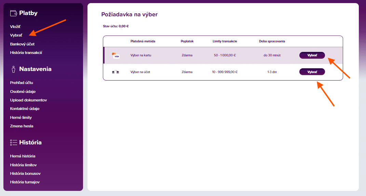Click the Doba spracovania column header
Viewport: 366px width, 196px height.
(x=272, y=41)
